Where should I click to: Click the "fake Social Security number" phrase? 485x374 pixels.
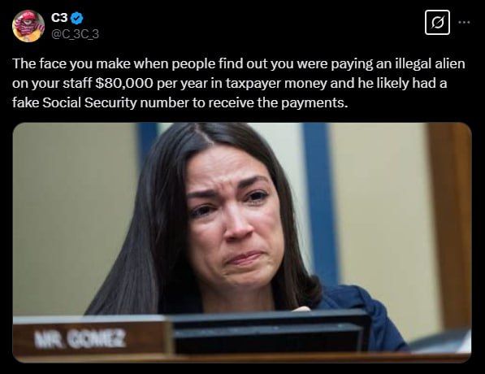tap(101, 102)
